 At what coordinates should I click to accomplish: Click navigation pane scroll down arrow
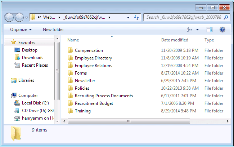pos(57,121)
